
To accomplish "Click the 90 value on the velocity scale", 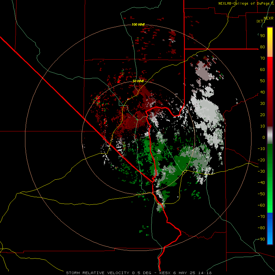I will pyautogui.click(x=262, y=36).
